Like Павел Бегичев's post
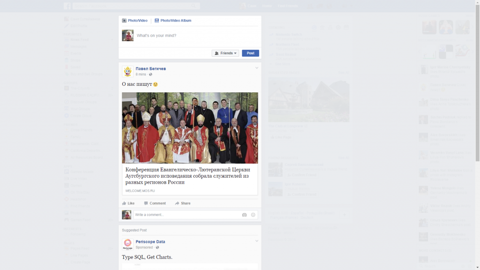Image resolution: width=480 pixels, height=270 pixels. point(128,203)
